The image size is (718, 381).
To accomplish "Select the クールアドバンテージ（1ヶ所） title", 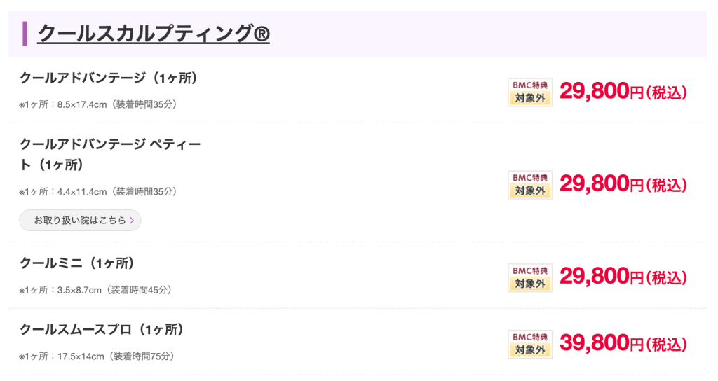I will pyautogui.click(x=108, y=78).
